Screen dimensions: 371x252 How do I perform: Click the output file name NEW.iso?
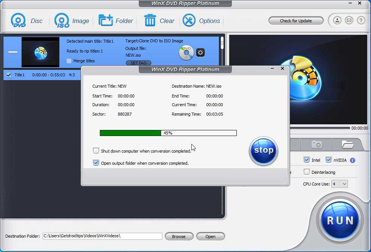pos(133,55)
